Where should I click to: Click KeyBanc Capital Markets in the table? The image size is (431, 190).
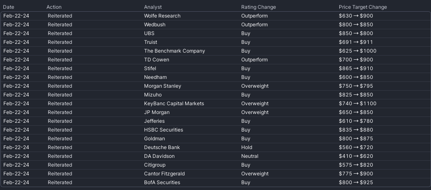(174, 104)
